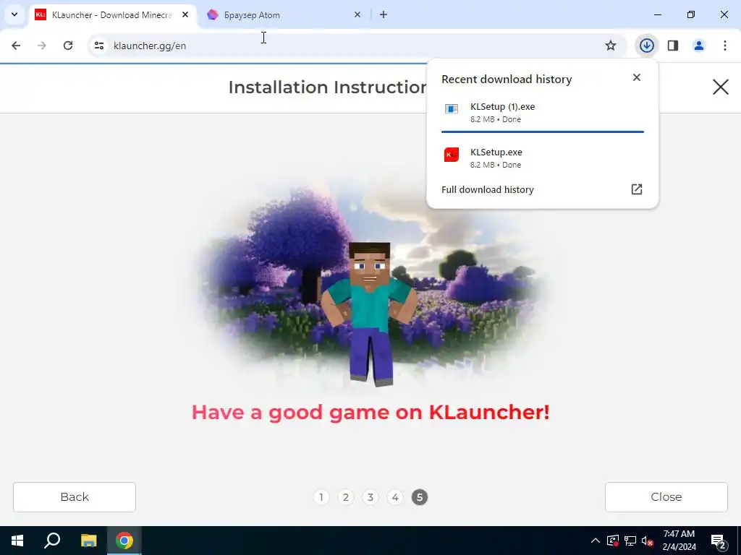The height and width of the screenshot is (555, 741).
Task: Open the muted volume tray icon
Action: 648,541
